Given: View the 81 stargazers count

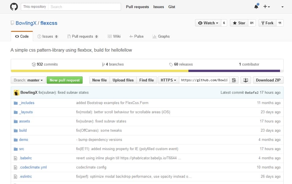Looking at the screenshot, I should tap(252, 23).
